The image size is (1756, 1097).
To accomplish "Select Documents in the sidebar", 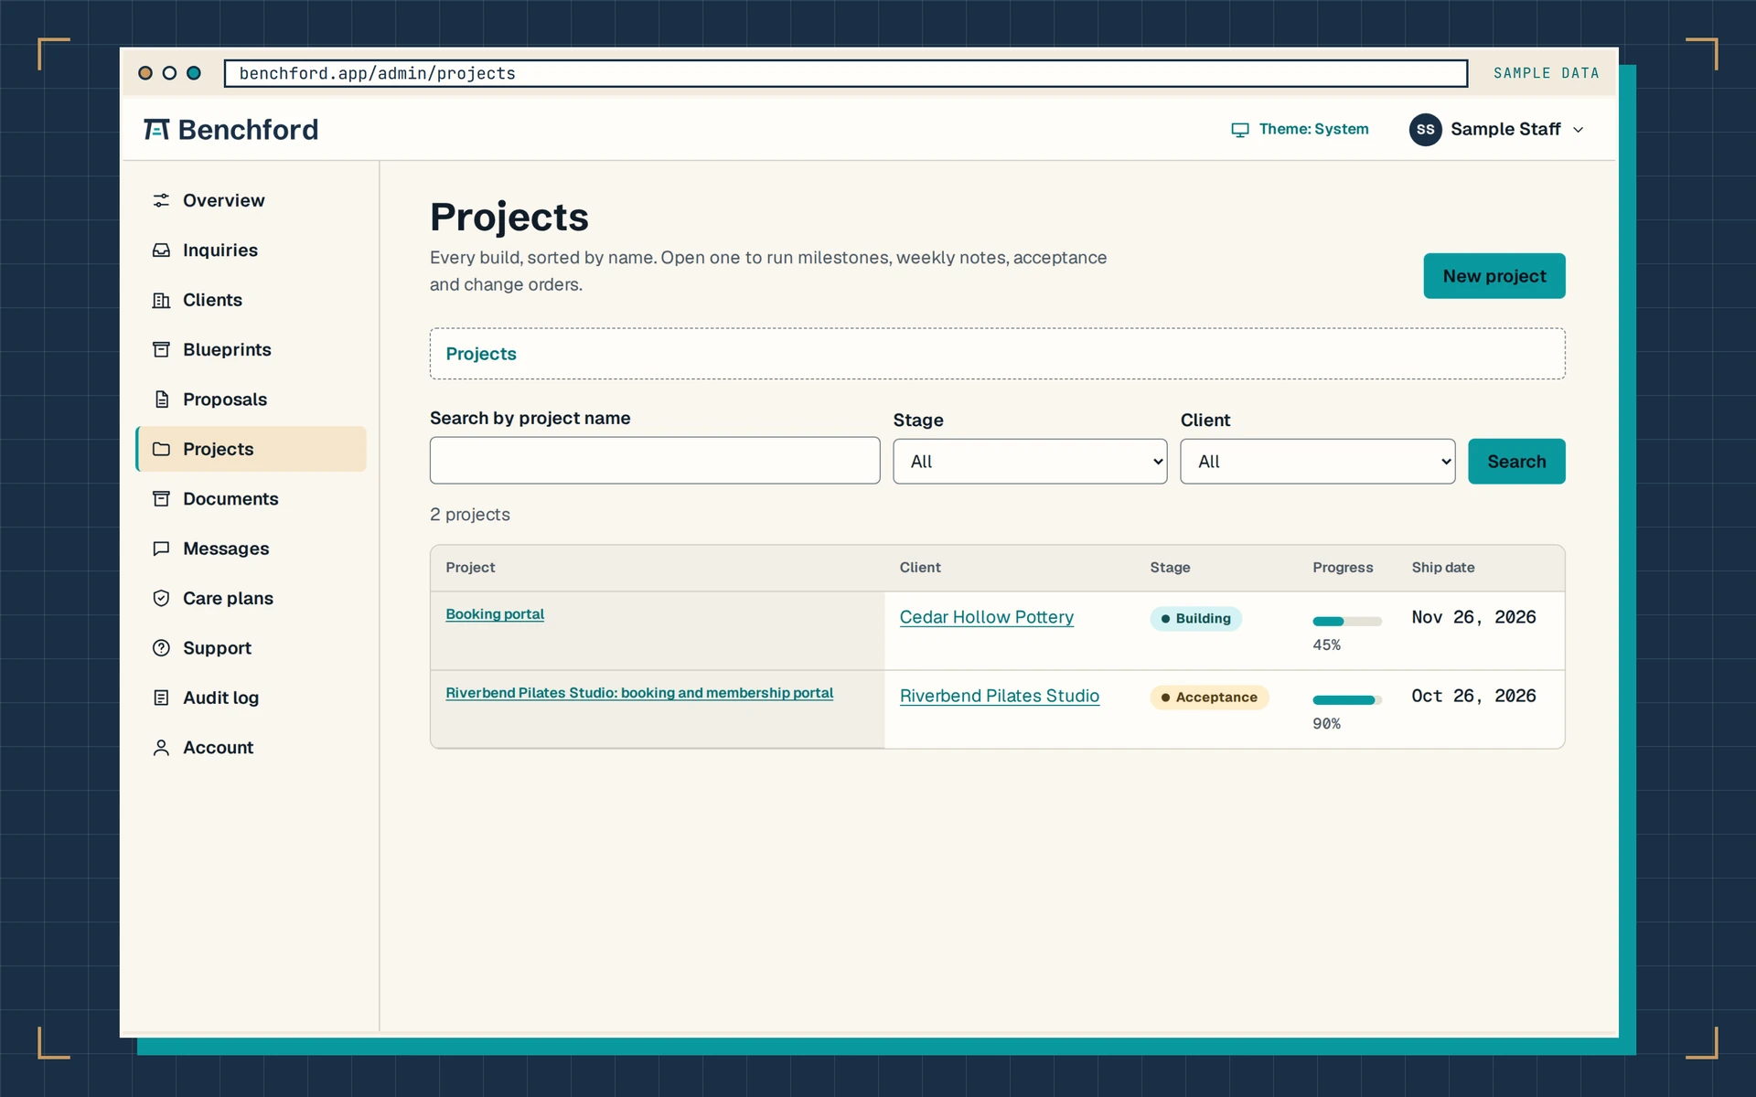I will coord(251,499).
